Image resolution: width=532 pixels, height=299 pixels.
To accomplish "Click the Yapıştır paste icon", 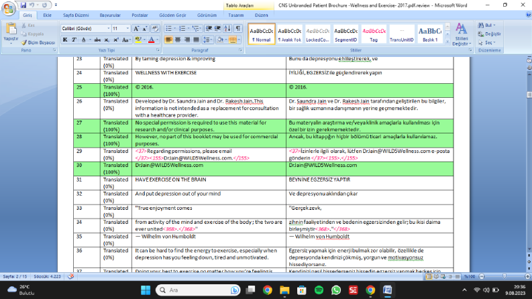I will pos(11,29).
